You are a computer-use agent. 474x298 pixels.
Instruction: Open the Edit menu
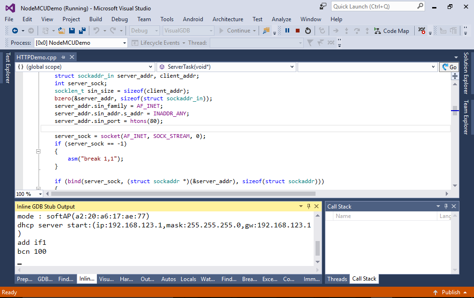coord(27,19)
